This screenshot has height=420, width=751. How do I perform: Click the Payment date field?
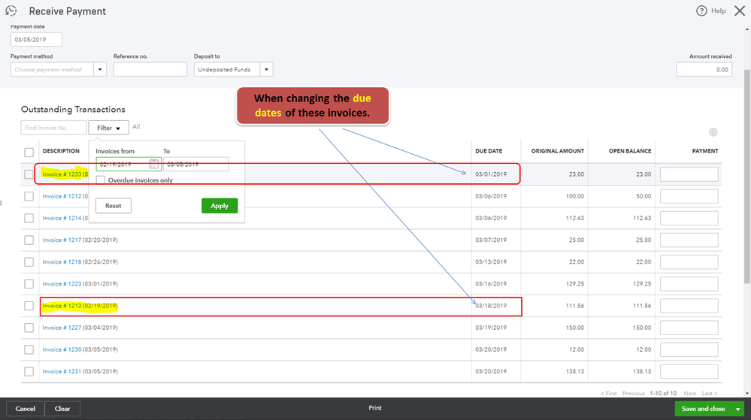click(36, 39)
